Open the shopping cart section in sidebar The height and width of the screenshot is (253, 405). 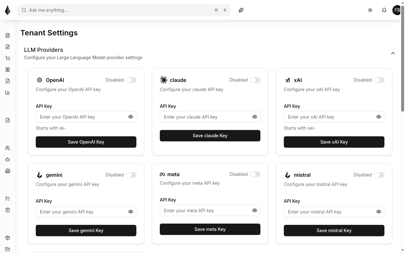8,58
